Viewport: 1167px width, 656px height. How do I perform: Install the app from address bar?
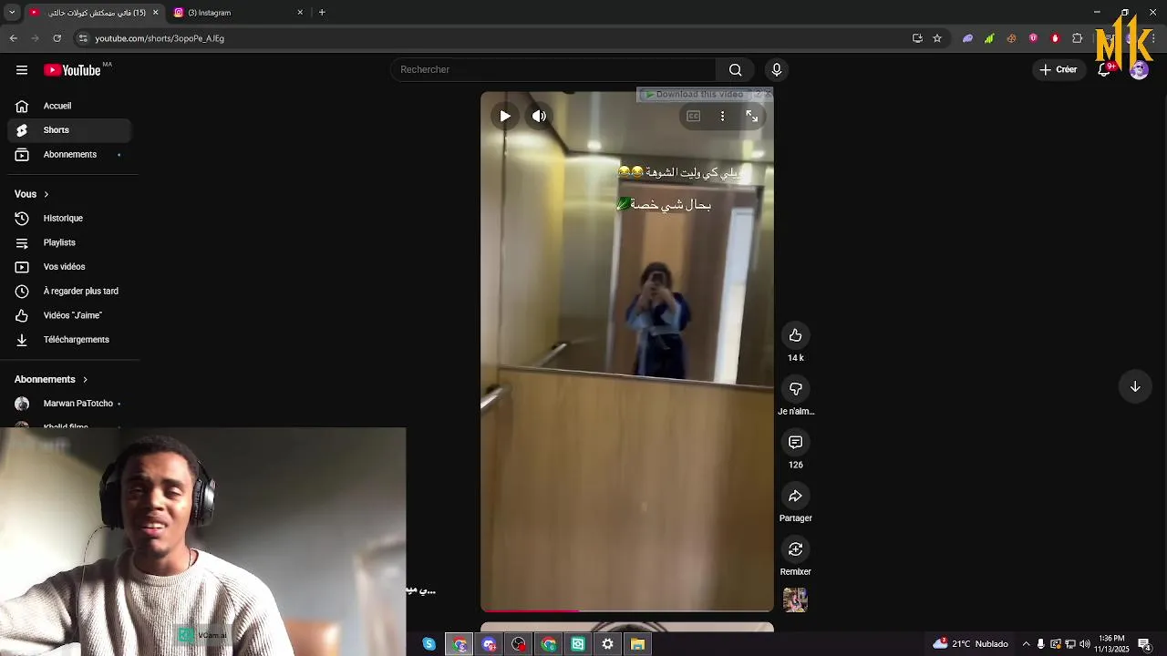[917, 38]
